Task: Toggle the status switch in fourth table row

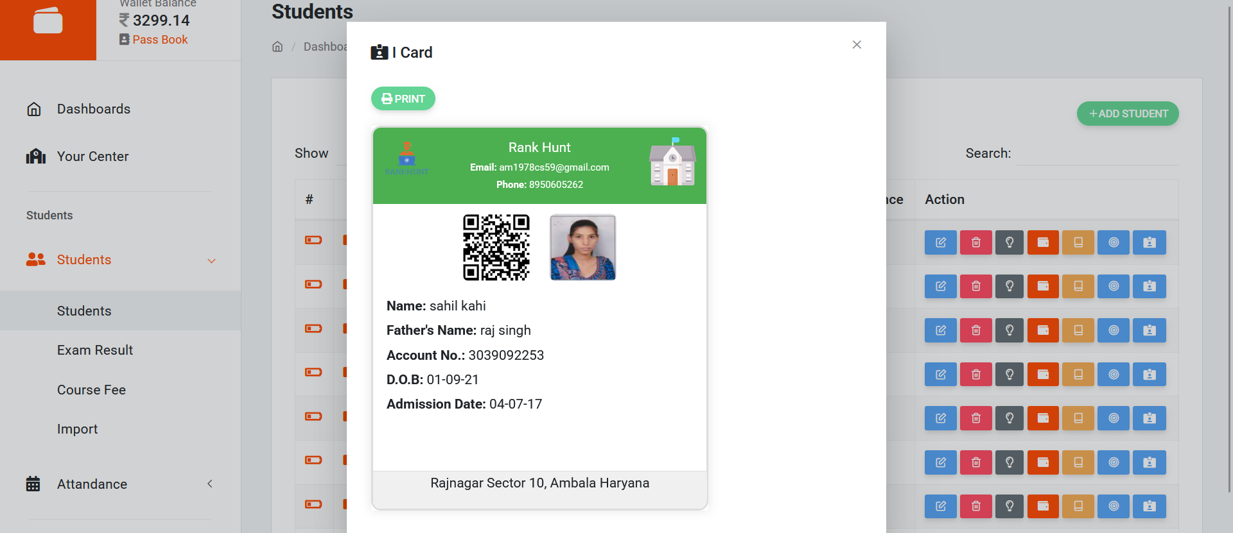Action: (x=313, y=372)
